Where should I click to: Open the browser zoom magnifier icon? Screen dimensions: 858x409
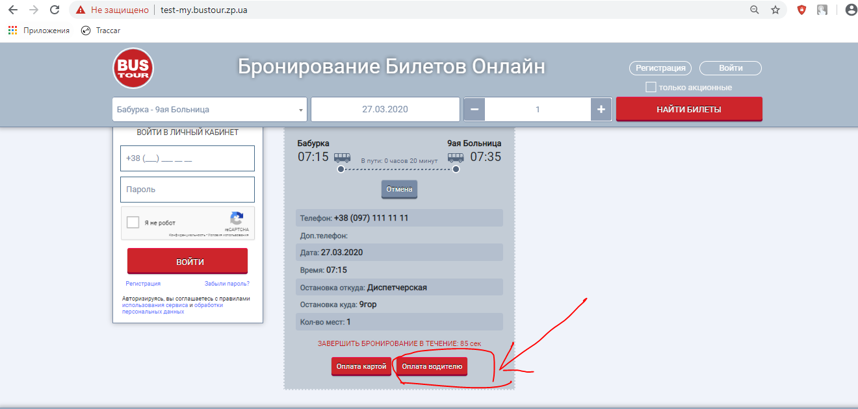pos(755,10)
